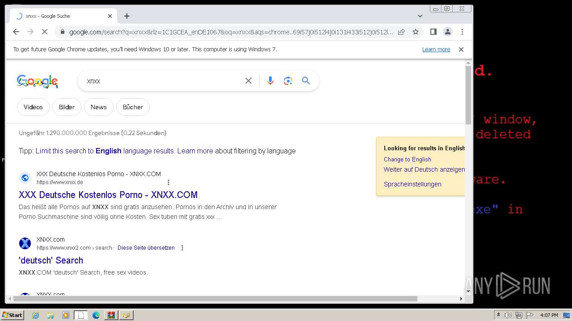Open the tab search chevron
Image resolution: width=572 pixels, height=321 pixels.
420,16
